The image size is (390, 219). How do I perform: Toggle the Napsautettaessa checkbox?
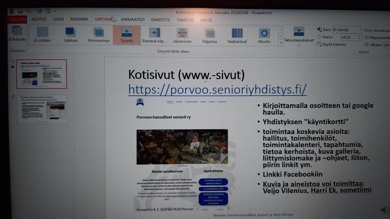click(366, 37)
